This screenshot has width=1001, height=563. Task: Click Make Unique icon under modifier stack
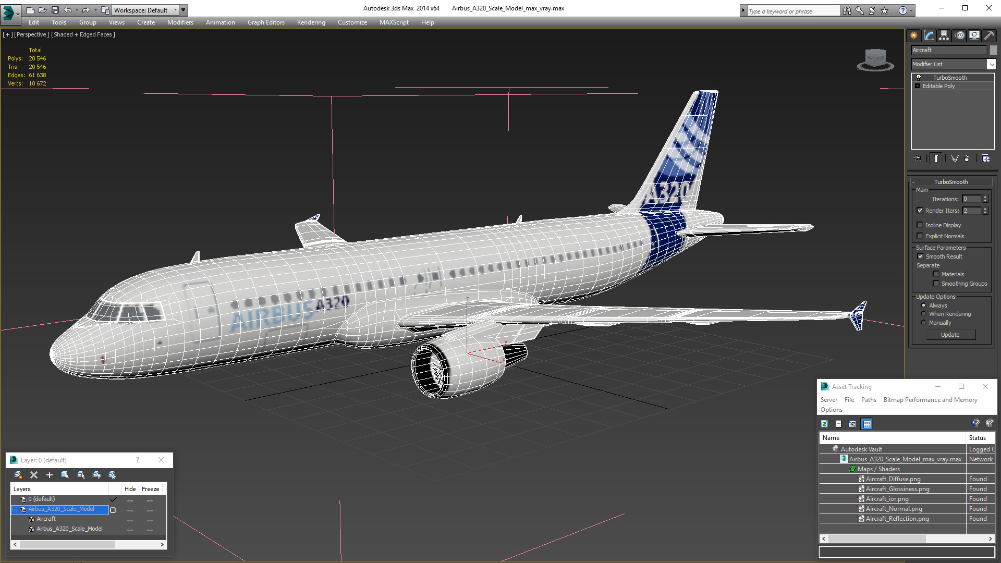pyautogui.click(x=955, y=158)
